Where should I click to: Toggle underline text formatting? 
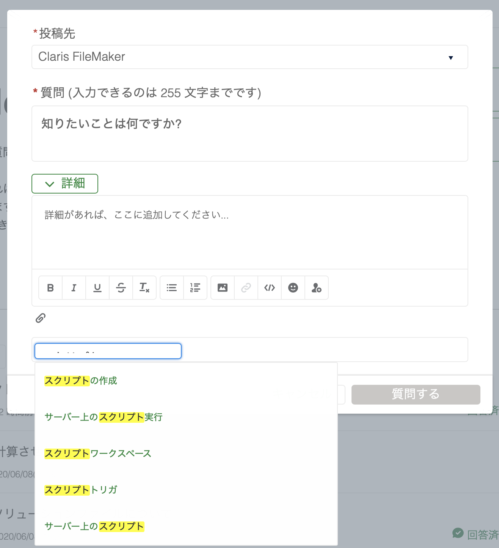coord(97,288)
